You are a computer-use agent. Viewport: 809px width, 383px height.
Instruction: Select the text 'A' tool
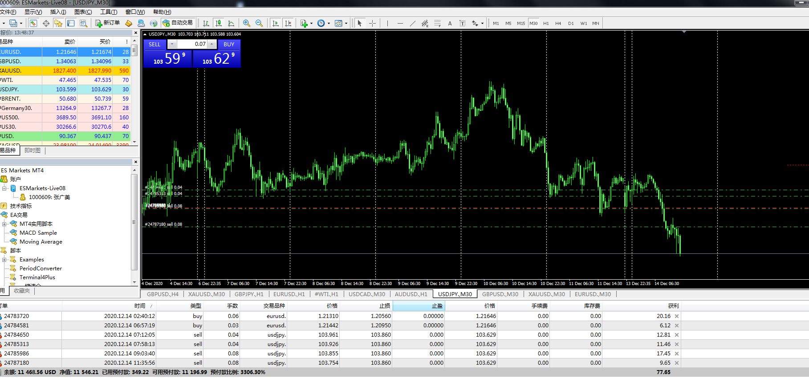[x=450, y=23]
